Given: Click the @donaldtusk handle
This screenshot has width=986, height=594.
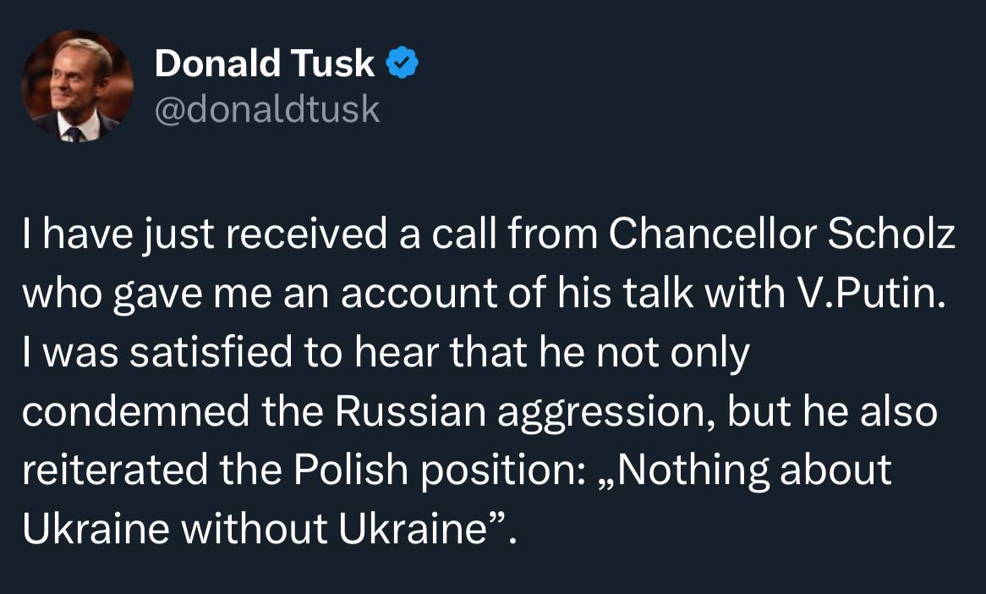Looking at the screenshot, I should [x=267, y=109].
